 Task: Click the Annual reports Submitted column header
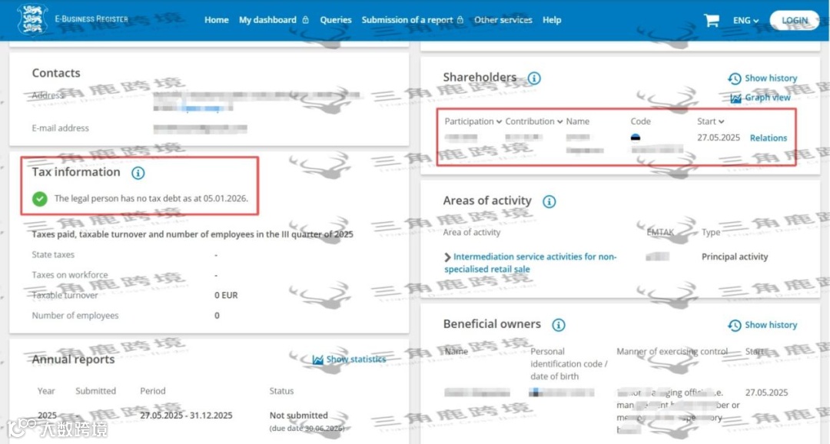95,391
